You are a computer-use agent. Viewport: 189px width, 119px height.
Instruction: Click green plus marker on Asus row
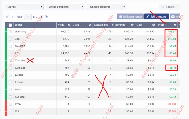[x=6, y=90]
